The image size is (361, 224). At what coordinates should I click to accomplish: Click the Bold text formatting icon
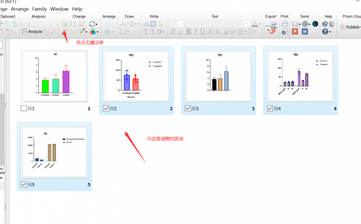pyautogui.click(x=190, y=32)
